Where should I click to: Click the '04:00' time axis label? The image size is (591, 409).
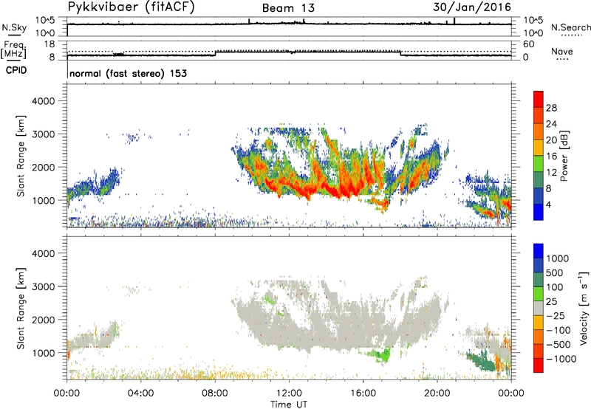pyautogui.click(x=140, y=393)
